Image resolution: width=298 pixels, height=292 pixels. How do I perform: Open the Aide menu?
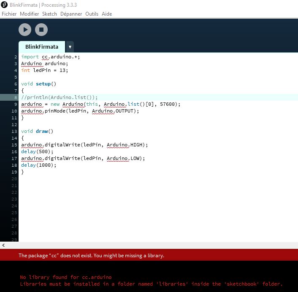(107, 14)
